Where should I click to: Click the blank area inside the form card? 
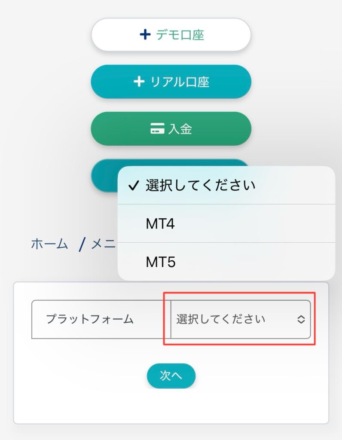tap(171, 407)
